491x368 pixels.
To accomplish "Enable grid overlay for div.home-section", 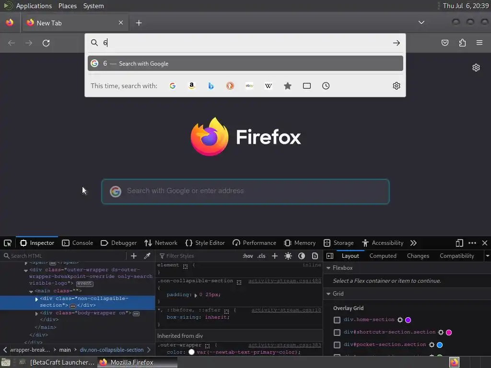I will (x=337, y=320).
